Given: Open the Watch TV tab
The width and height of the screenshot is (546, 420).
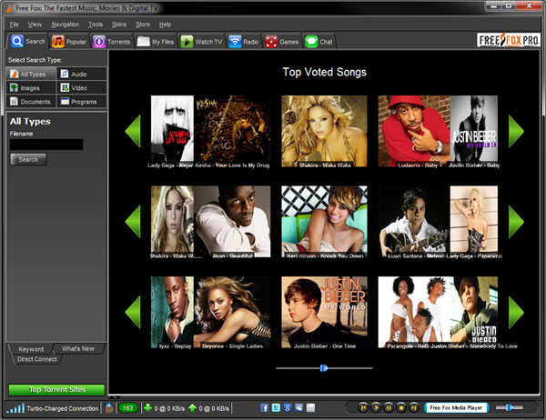Looking at the screenshot, I should click(x=201, y=42).
